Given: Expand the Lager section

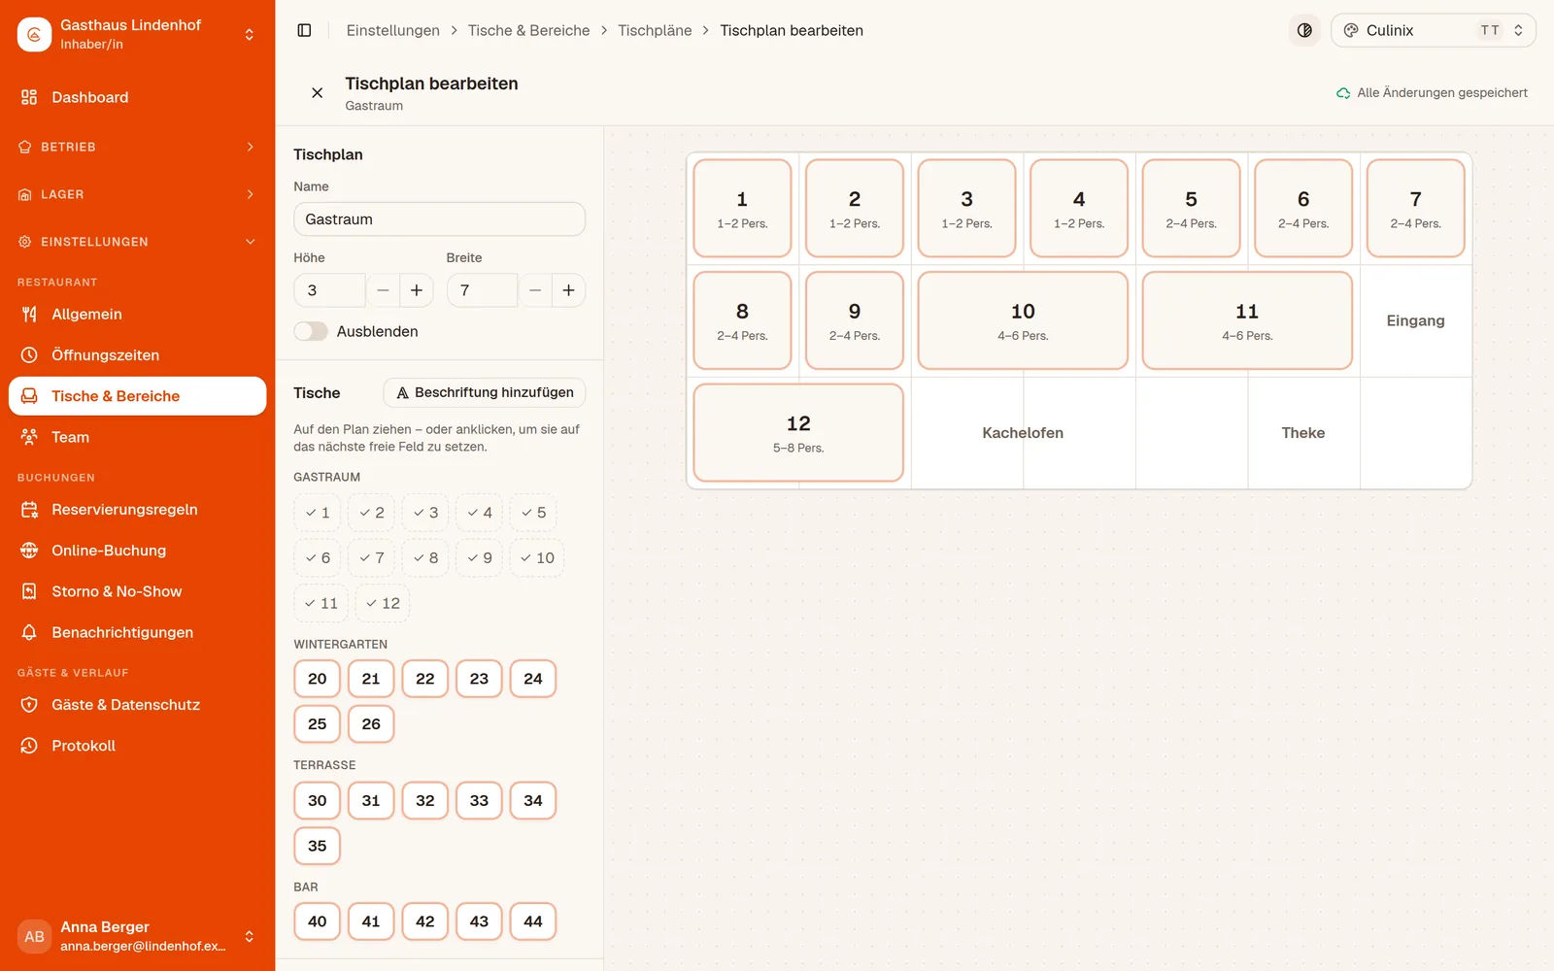Looking at the screenshot, I should pos(137,194).
